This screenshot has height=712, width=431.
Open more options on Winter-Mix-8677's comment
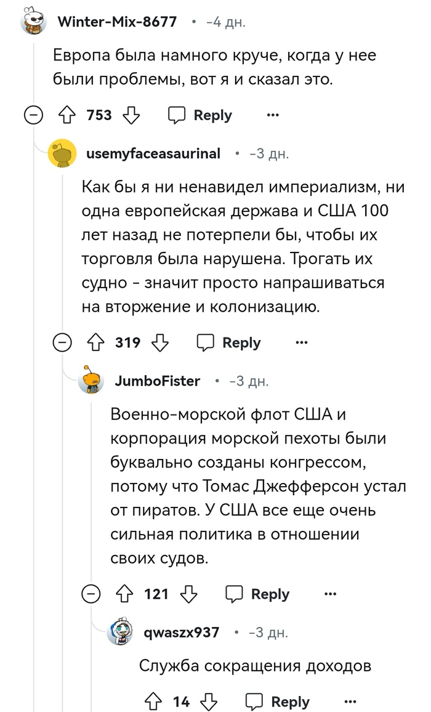(x=273, y=115)
